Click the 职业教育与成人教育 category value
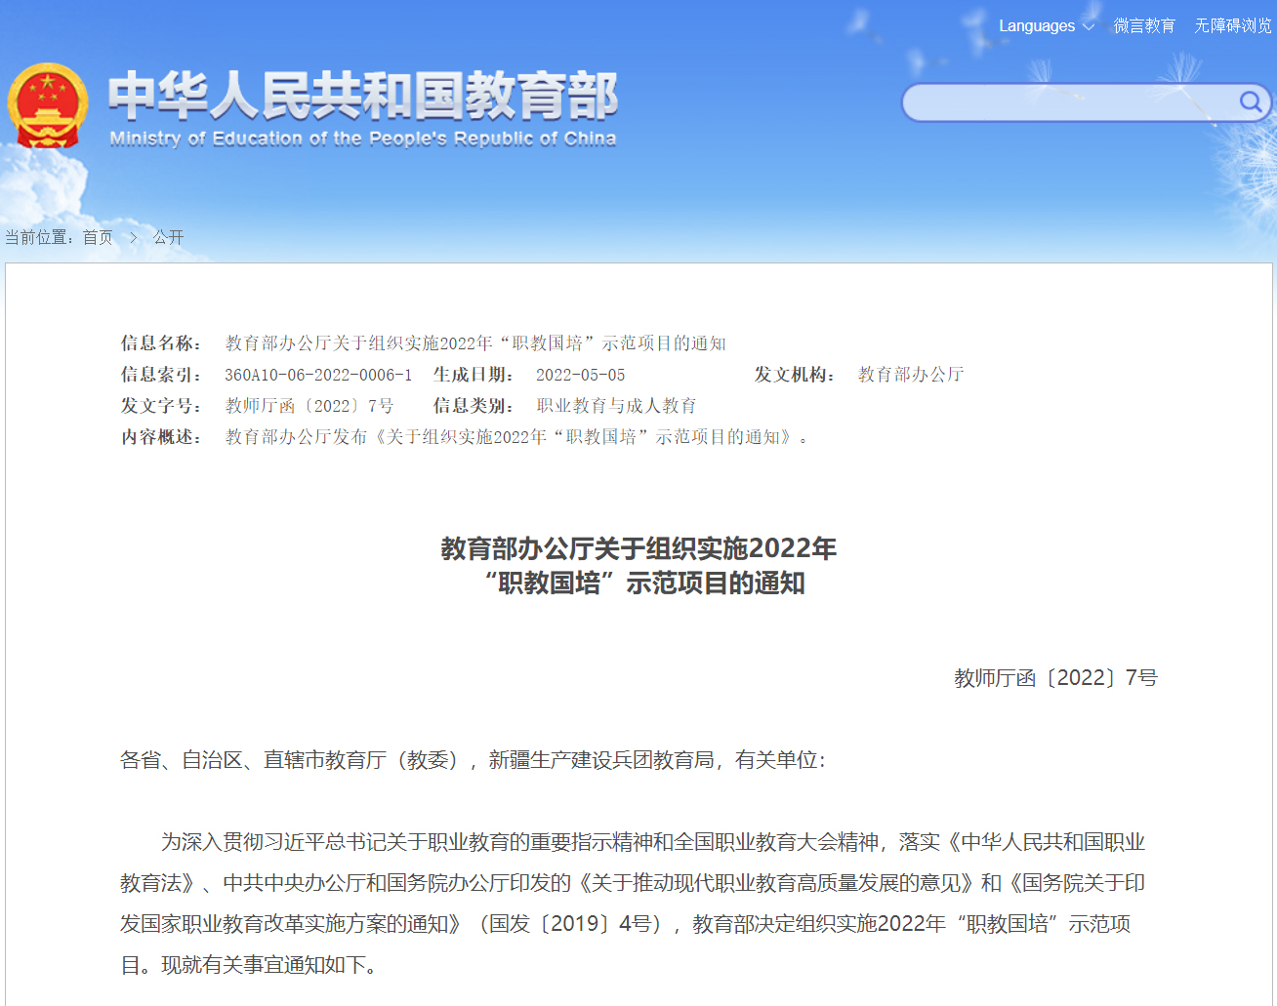The height and width of the screenshot is (1006, 1277). pyautogui.click(x=616, y=406)
